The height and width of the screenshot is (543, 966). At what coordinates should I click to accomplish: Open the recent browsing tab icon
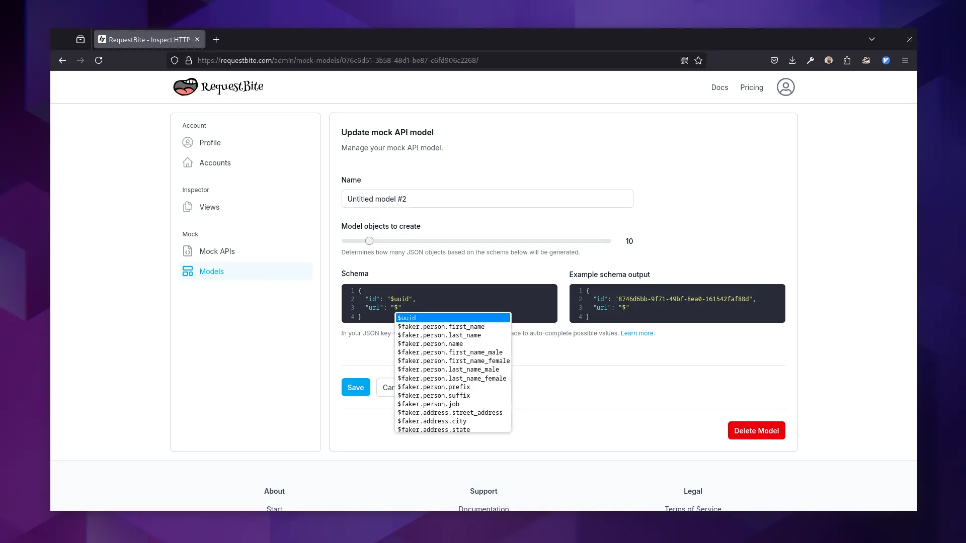pyautogui.click(x=80, y=39)
